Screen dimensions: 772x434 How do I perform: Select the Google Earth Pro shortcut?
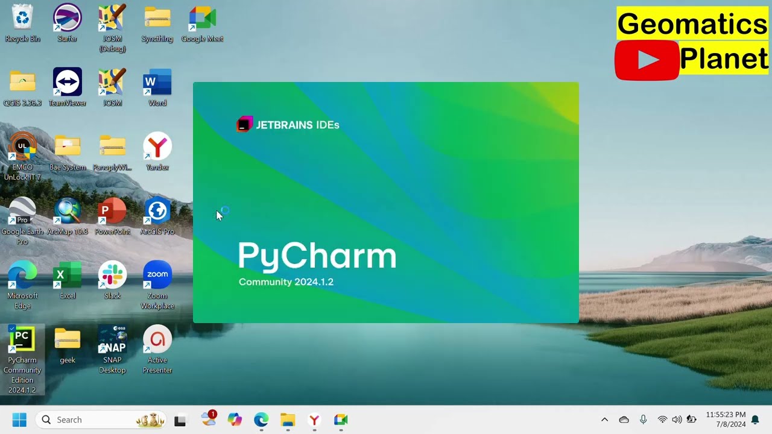[x=22, y=221]
